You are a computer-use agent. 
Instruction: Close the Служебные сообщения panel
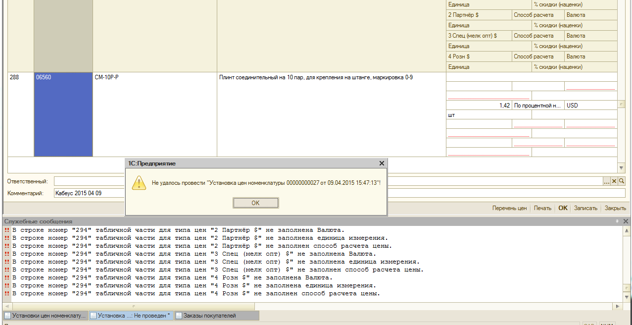(x=626, y=221)
